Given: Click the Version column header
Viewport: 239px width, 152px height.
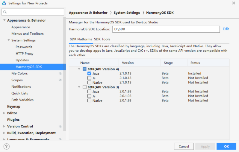Looking at the screenshot, I should click(x=140, y=63).
